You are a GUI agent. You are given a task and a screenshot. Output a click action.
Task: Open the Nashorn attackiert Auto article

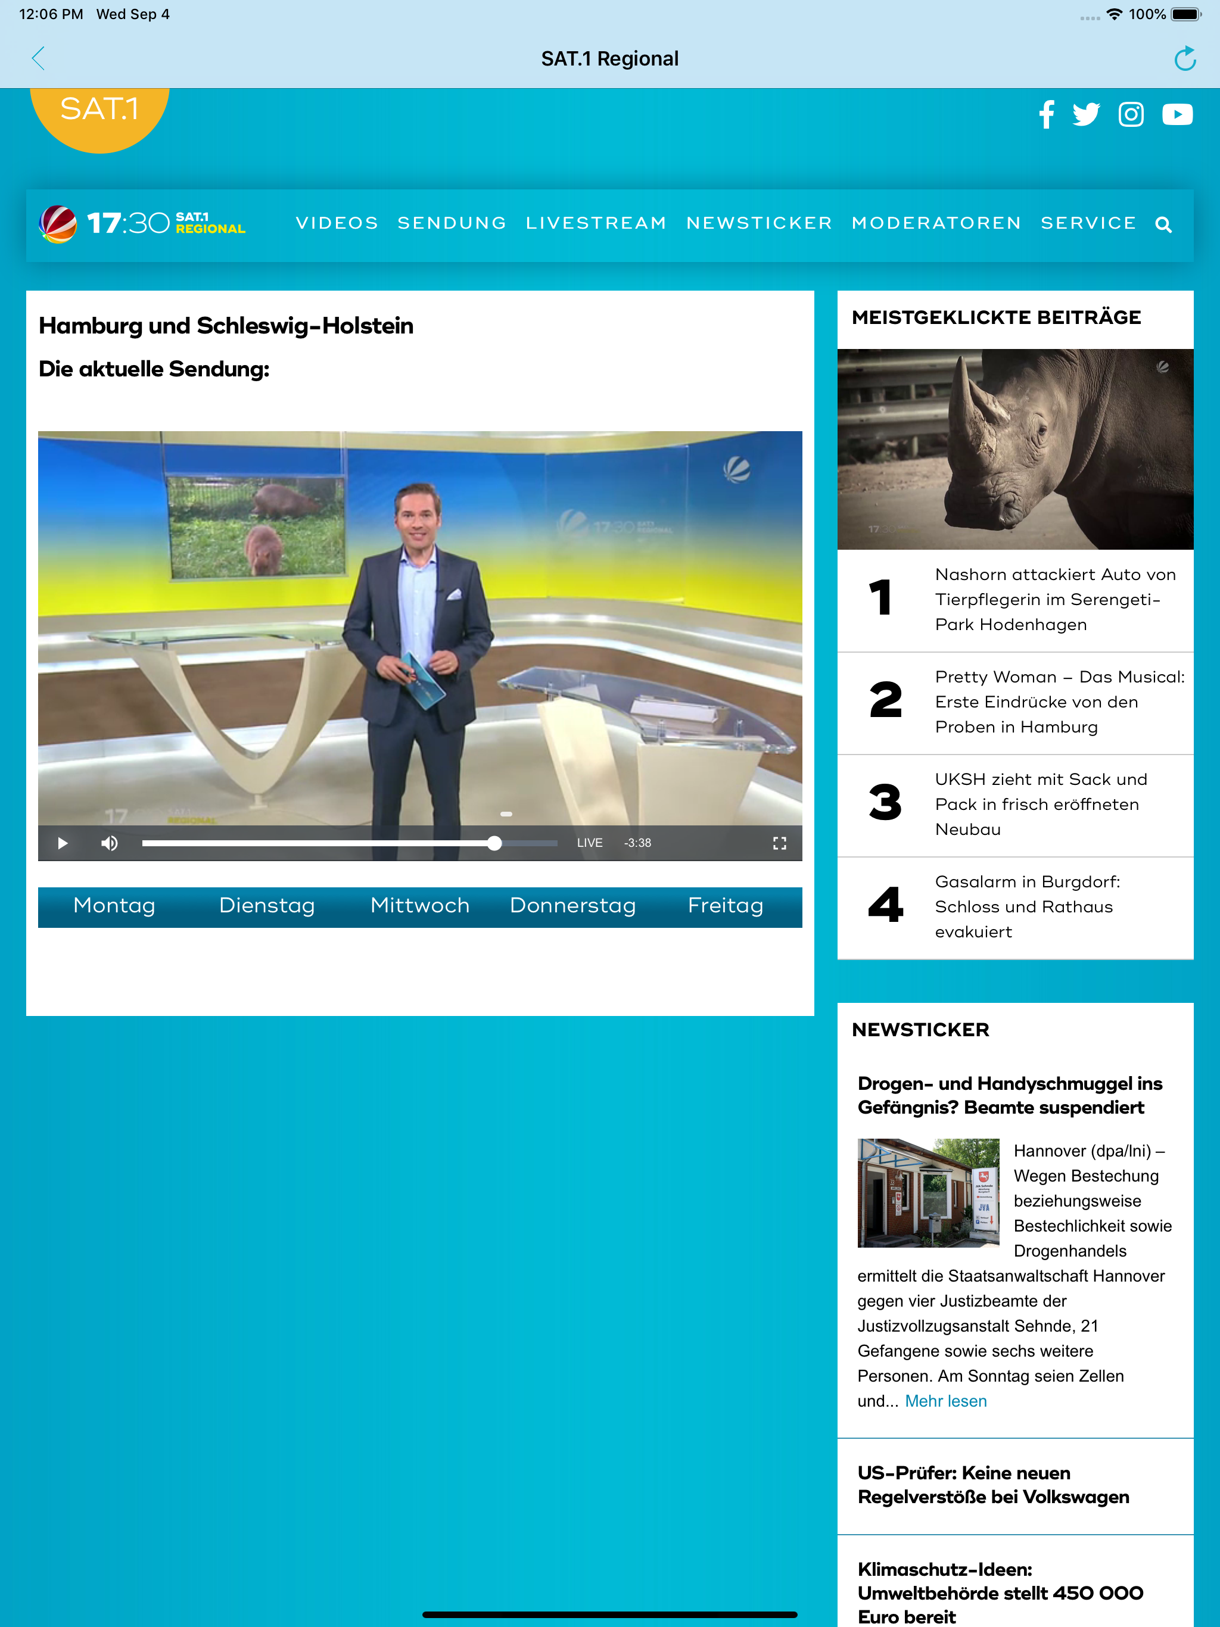(x=1016, y=600)
